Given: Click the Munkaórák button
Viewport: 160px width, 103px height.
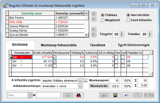Looking at the screenshot, I should click(x=99, y=86).
